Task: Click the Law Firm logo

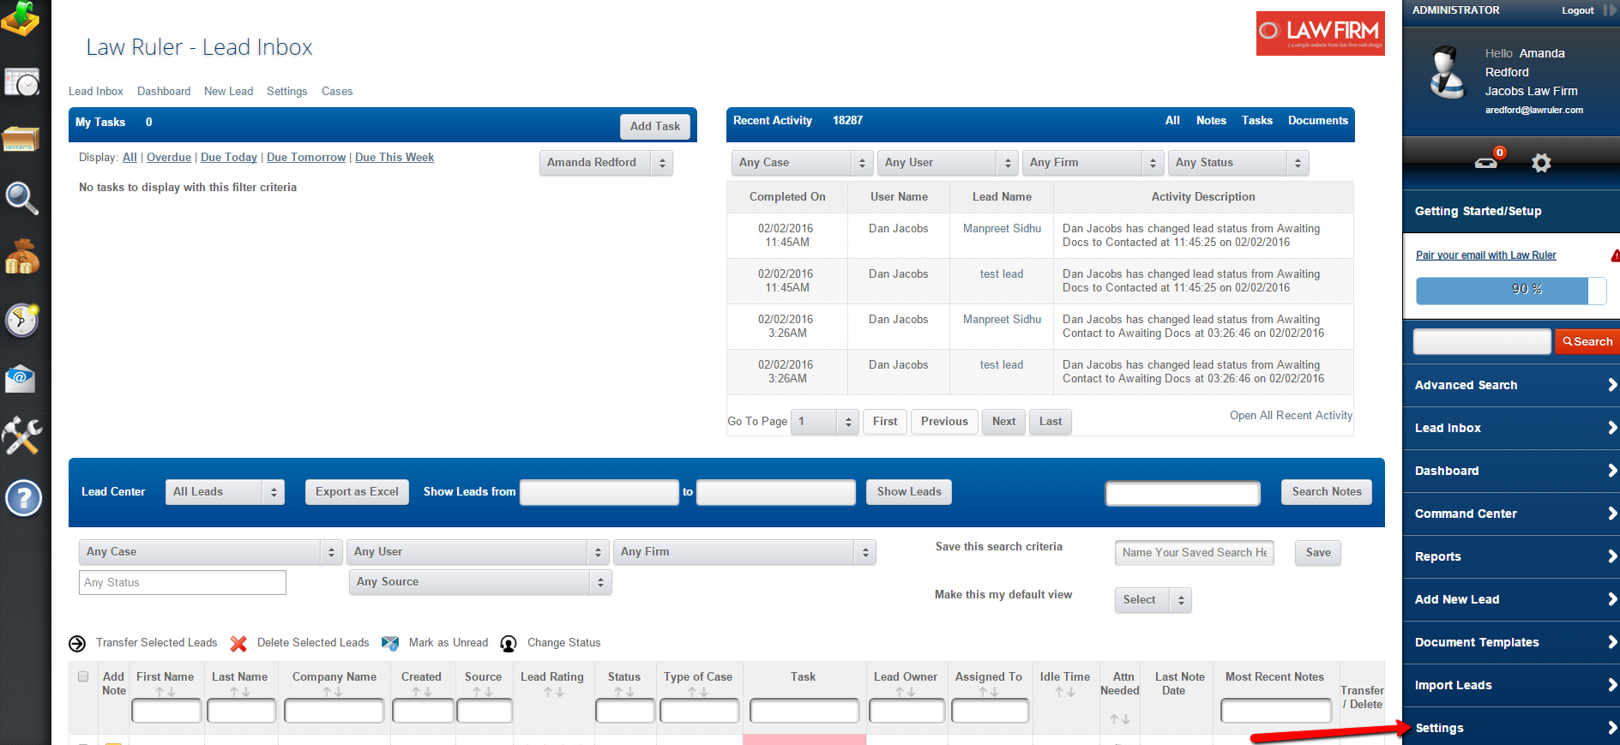Action: (1321, 33)
